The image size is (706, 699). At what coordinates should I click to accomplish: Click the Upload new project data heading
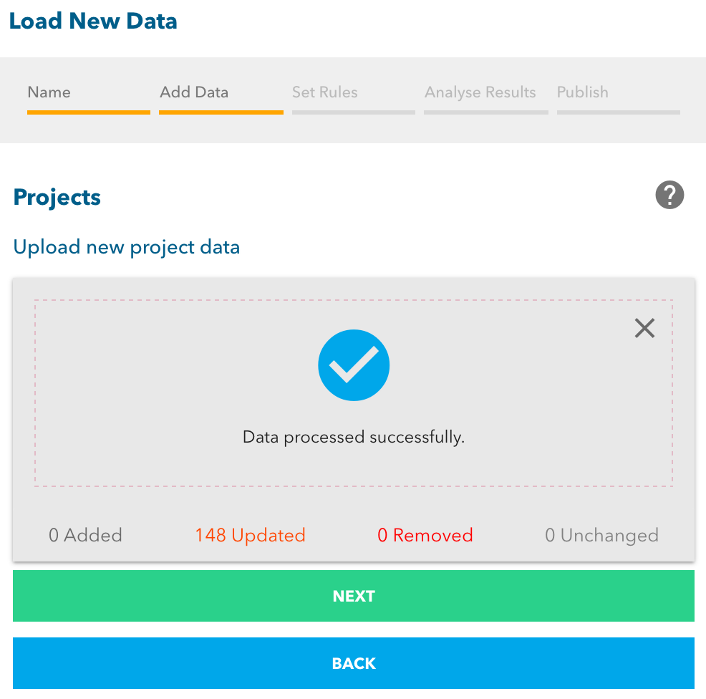coord(127,247)
